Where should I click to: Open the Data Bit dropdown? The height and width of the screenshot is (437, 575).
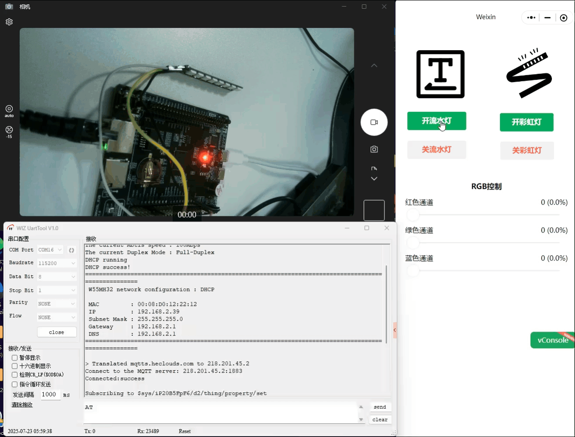(x=57, y=277)
